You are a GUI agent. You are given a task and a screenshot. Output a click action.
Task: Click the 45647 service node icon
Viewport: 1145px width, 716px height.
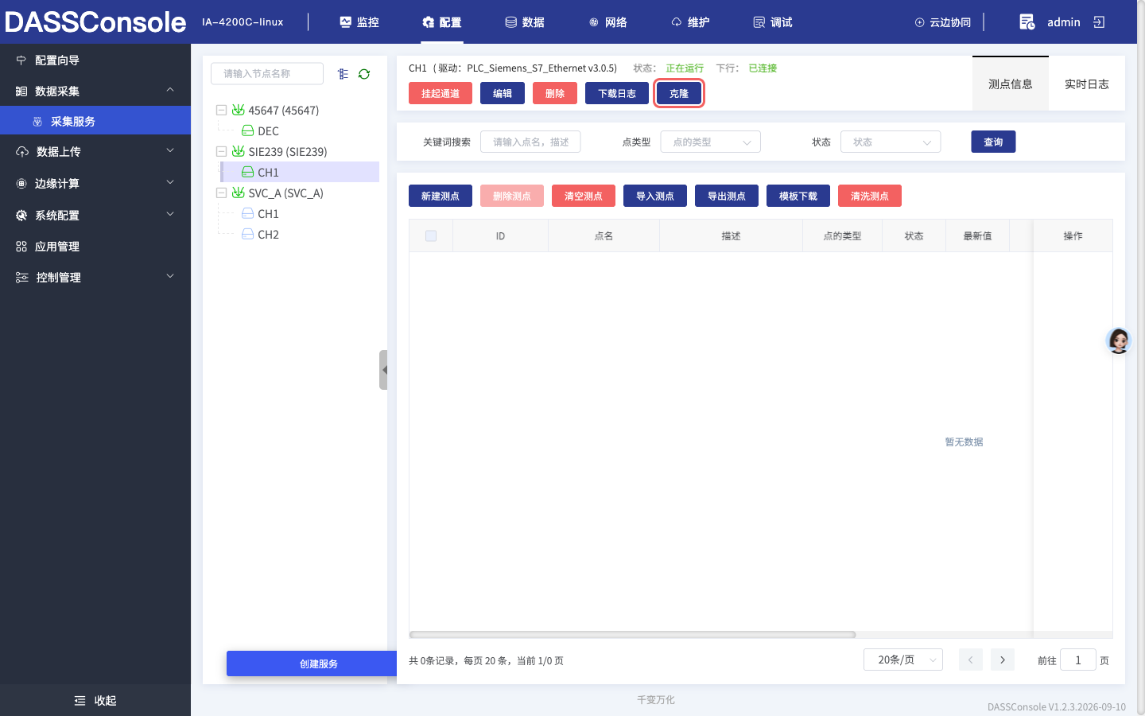(x=238, y=110)
